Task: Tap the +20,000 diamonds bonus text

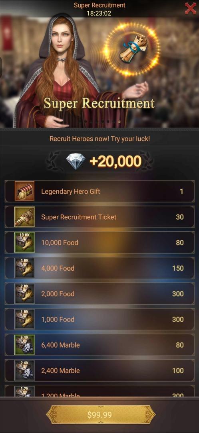Action: pyautogui.click(x=115, y=162)
